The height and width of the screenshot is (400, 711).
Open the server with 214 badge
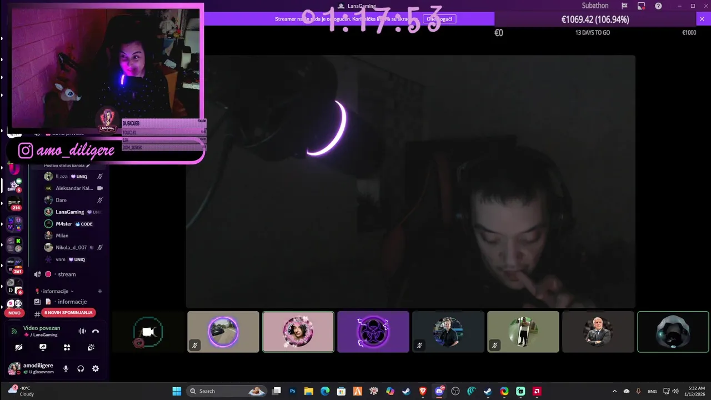click(x=14, y=204)
